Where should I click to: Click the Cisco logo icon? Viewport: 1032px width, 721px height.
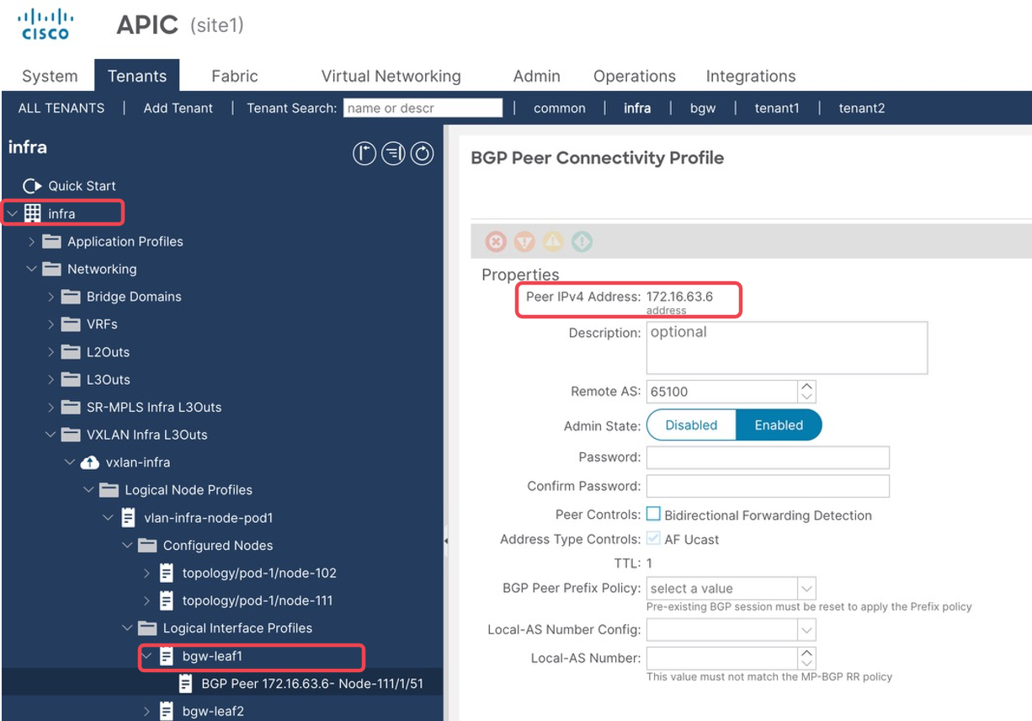45,24
